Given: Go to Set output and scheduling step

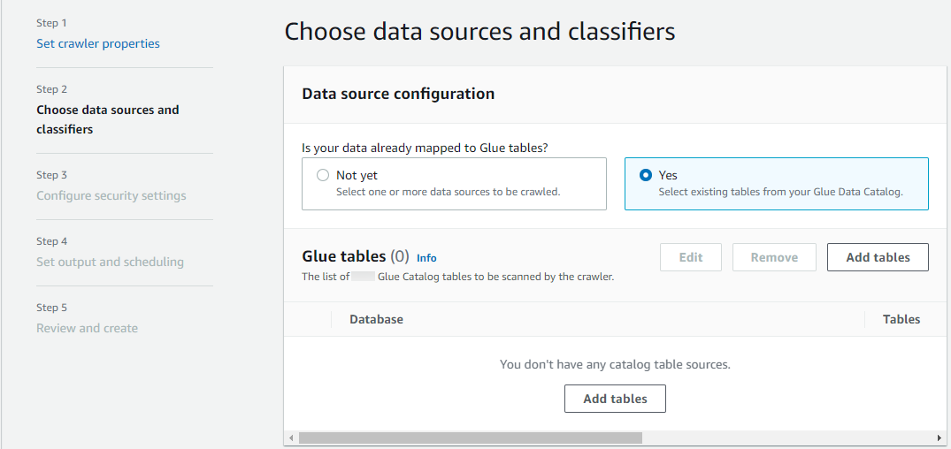Looking at the screenshot, I should (110, 262).
